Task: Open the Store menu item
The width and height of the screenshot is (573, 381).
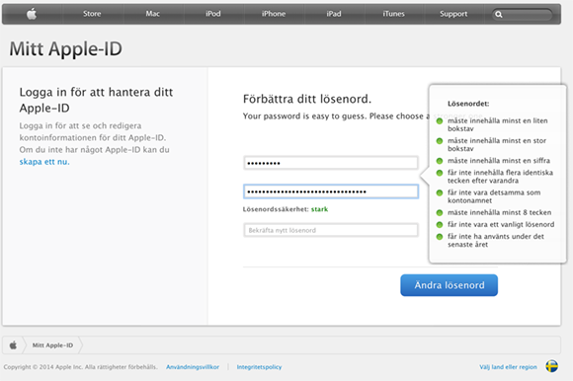Action: [92, 14]
